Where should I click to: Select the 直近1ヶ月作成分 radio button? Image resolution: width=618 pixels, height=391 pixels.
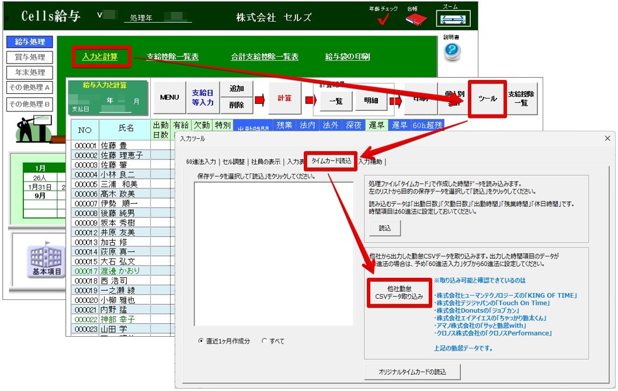(x=202, y=341)
